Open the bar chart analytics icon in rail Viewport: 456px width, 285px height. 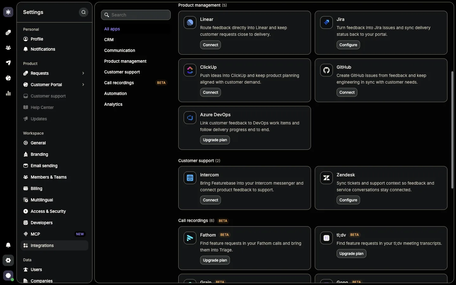8,93
